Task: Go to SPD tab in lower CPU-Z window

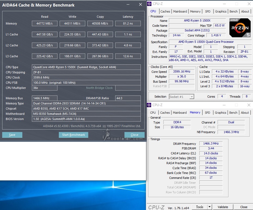Action: (207, 113)
